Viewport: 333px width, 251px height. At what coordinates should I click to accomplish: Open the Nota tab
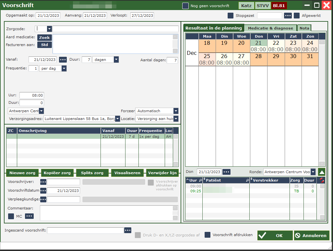(304, 28)
